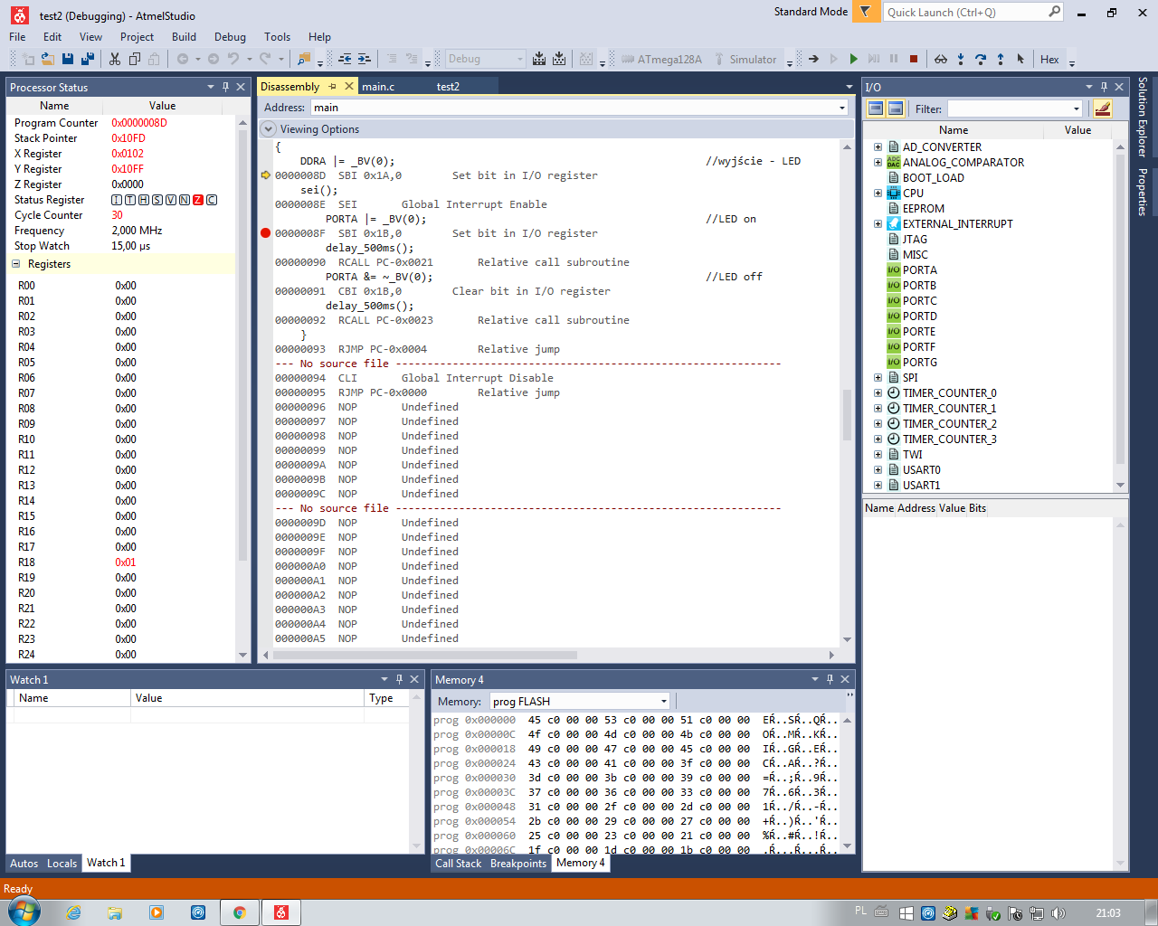Viewport: 1158px width, 926px height.
Task: Click the I/O Filter input field
Action: tap(1008, 109)
